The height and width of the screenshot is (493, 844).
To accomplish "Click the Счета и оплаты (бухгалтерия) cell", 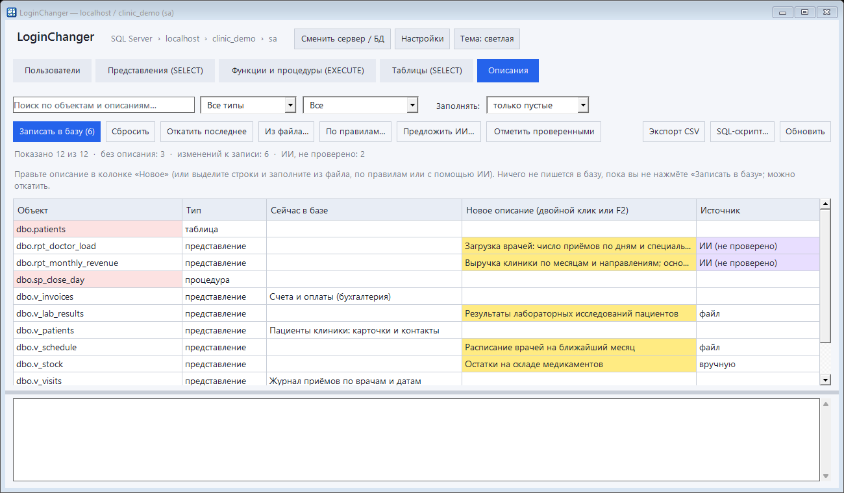I will pos(364,296).
